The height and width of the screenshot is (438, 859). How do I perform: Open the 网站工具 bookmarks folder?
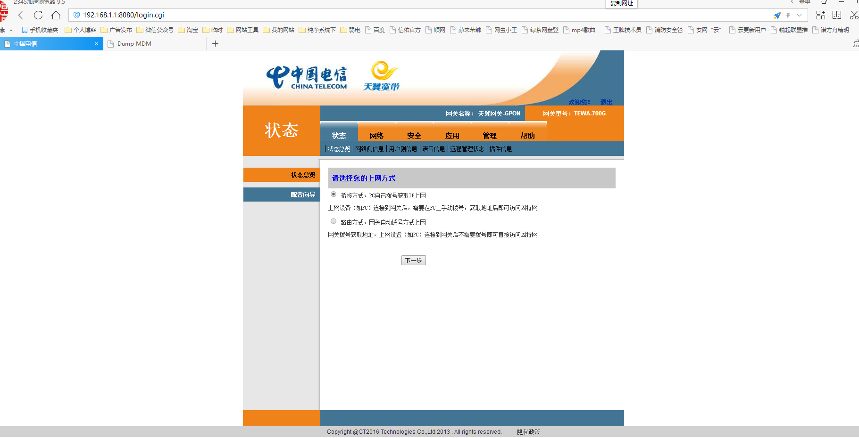pyautogui.click(x=243, y=30)
